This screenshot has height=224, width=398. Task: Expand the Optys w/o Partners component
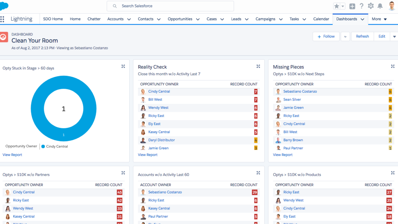point(123,173)
